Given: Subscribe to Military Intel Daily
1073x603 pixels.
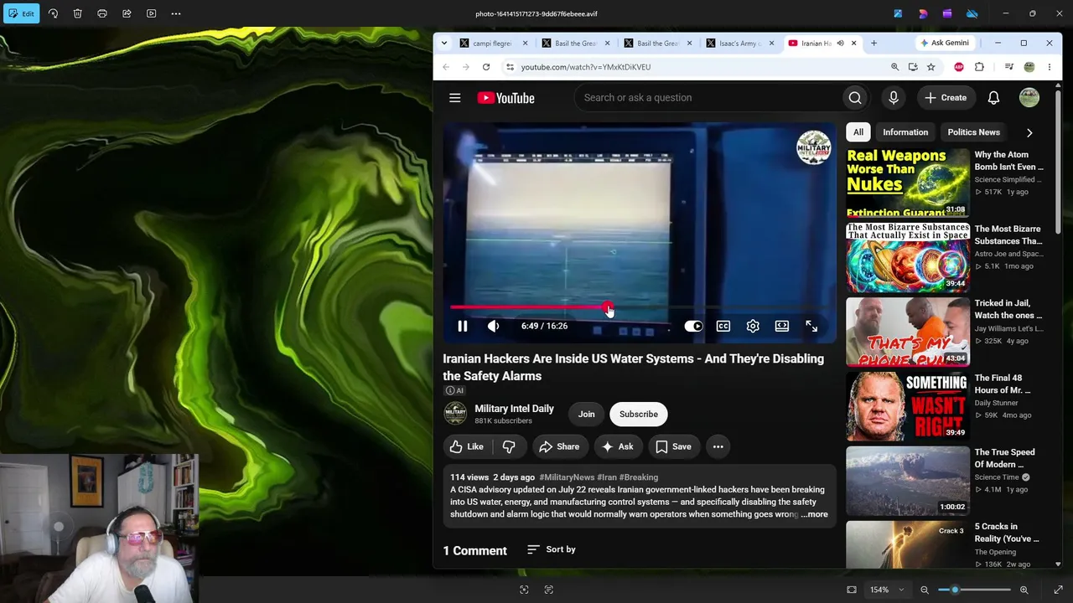Looking at the screenshot, I should pyautogui.click(x=639, y=414).
